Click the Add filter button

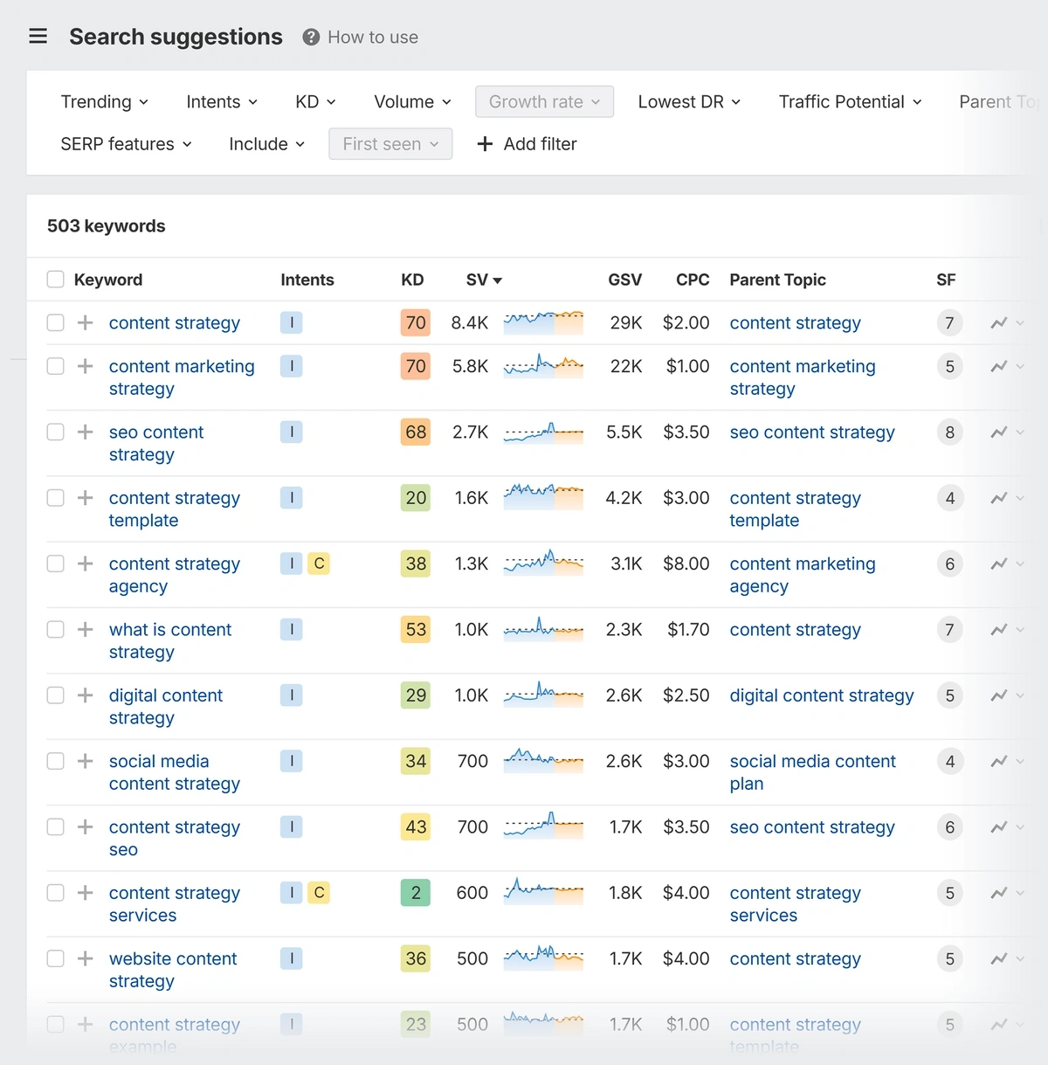(527, 144)
